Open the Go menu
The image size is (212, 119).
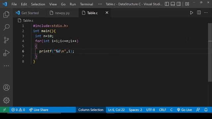(x=63, y=4)
